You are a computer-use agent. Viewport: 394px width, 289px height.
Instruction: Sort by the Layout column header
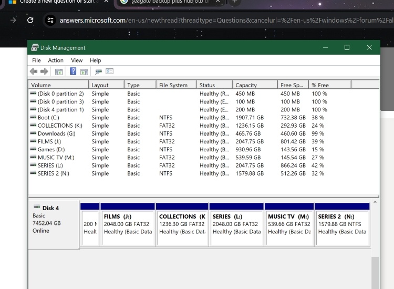[106, 85]
